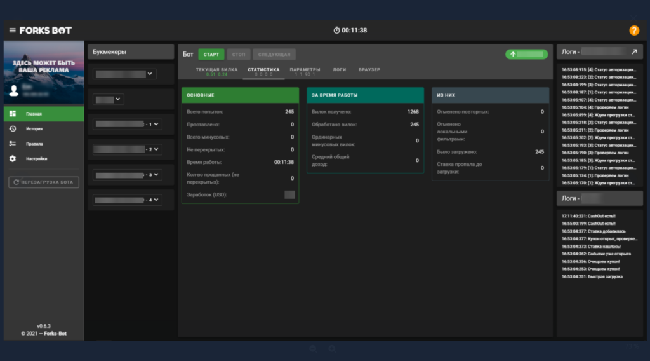Click the Было загружено value 245
Image resolution: width=650 pixels, height=361 pixels.
tap(540, 152)
